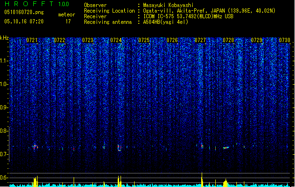Click the A504HB(yagi 4el) antenna text
Viewport: 295px width, 187px height.
[166, 22]
